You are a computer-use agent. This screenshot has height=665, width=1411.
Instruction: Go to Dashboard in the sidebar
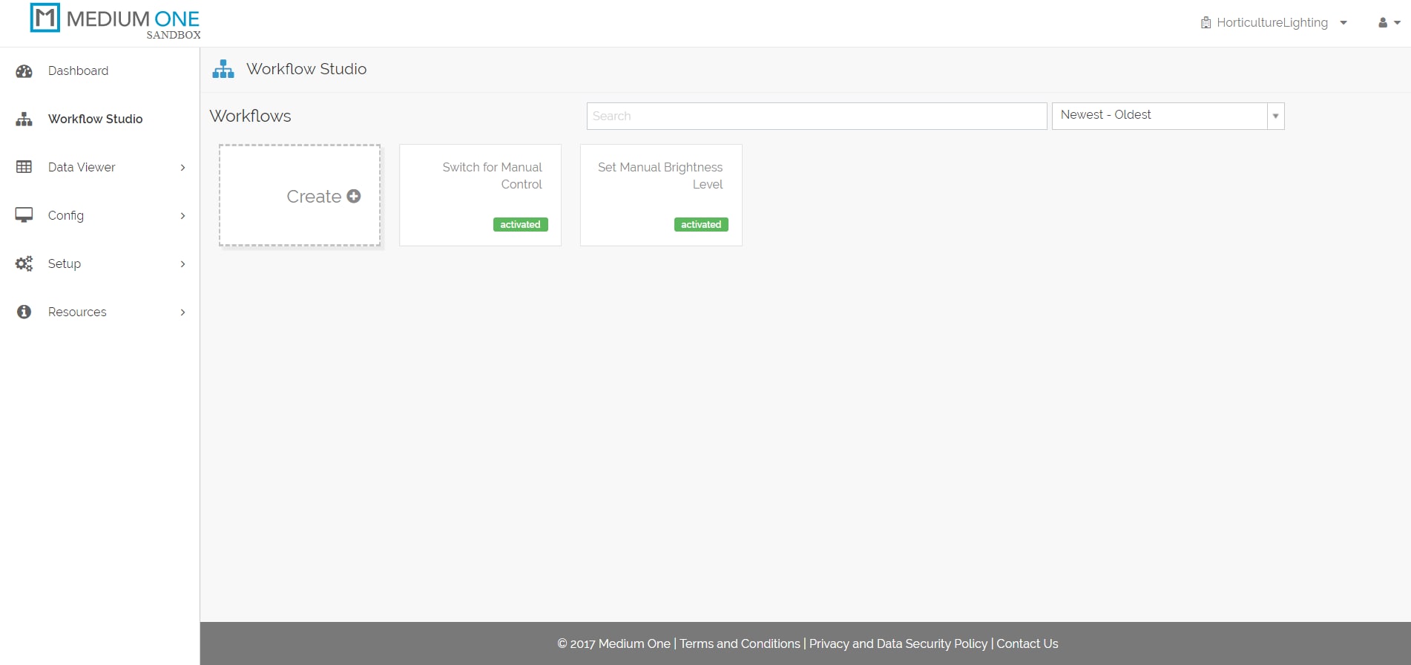point(78,71)
